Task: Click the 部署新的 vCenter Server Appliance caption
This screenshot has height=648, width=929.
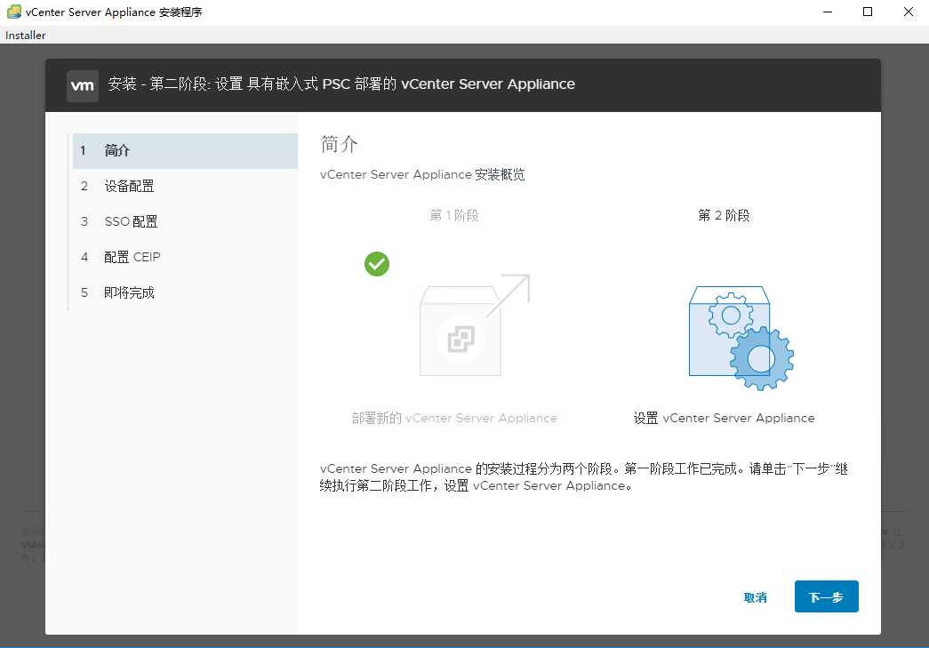Action: [x=454, y=418]
